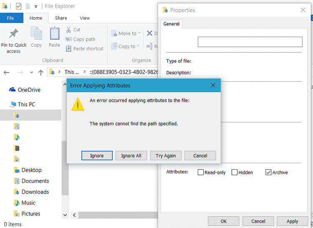Click Apply in Properties window

point(293,221)
